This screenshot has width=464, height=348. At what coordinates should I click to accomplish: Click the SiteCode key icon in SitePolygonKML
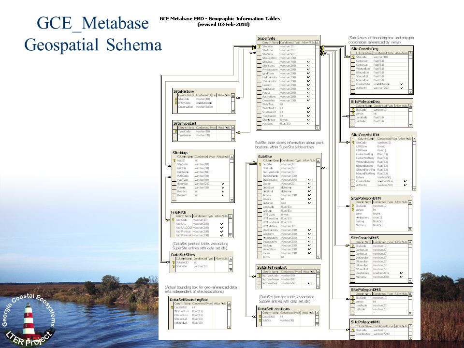coord(353,330)
